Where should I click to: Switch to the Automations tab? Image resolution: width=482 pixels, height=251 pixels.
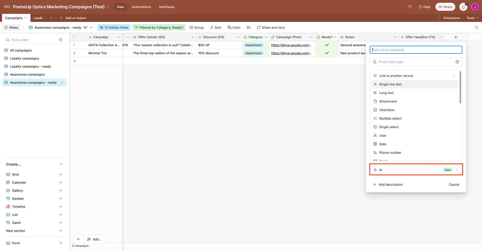click(141, 7)
